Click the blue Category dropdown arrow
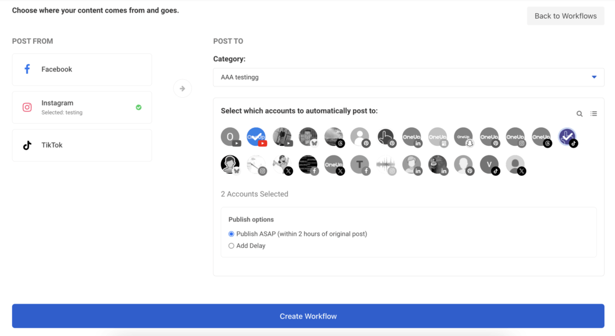Viewport: 615px width, 336px height. coord(594,77)
